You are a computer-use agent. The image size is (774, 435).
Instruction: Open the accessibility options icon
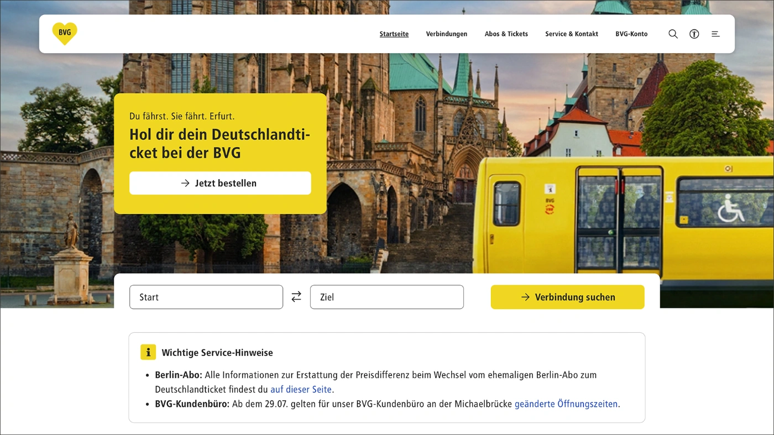click(x=694, y=34)
